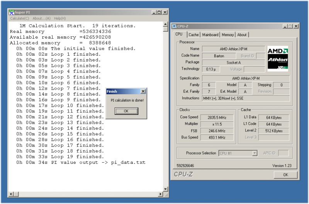Click the Super PI horizontal scrollbar right arrow
Screen dimensions: 309x204
[161, 194]
